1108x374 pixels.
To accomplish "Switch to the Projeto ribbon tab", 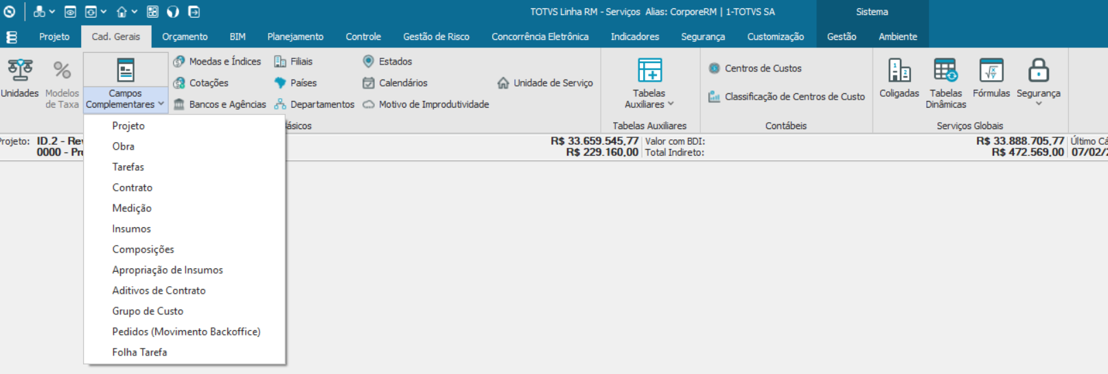I will tap(54, 37).
